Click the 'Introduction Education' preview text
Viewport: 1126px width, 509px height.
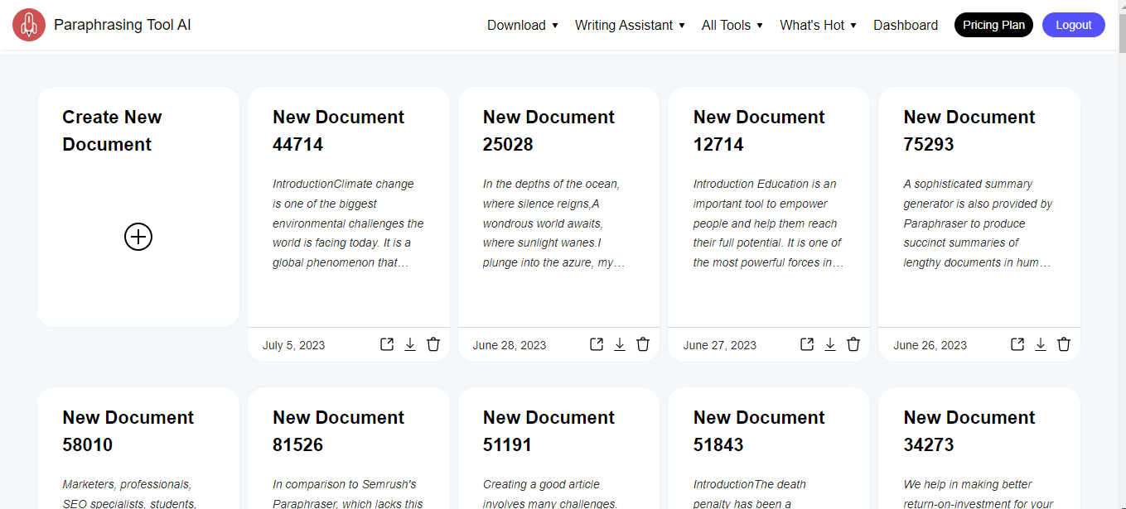click(768, 223)
